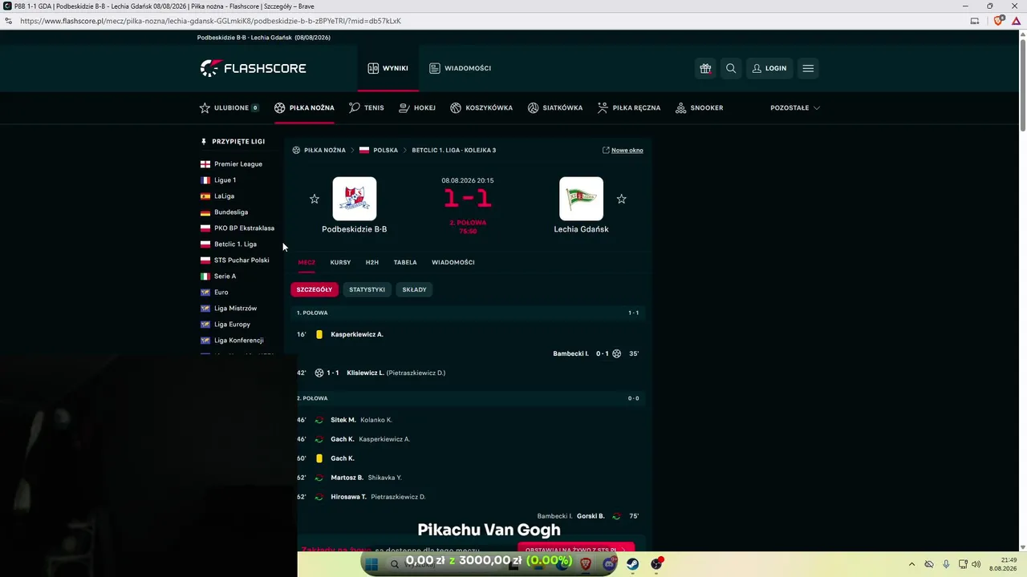Click Hirosawa T. substitution at 62'
This screenshot has height=577, width=1027.
point(348,497)
